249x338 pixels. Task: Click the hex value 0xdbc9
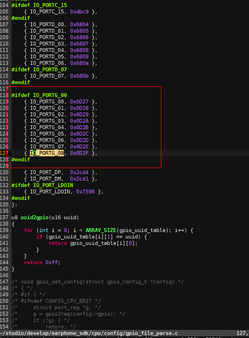79,12
